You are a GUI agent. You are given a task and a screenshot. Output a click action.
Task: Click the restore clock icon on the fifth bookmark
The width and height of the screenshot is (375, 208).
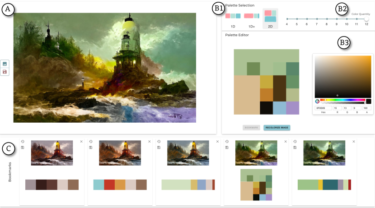tap(295, 142)
